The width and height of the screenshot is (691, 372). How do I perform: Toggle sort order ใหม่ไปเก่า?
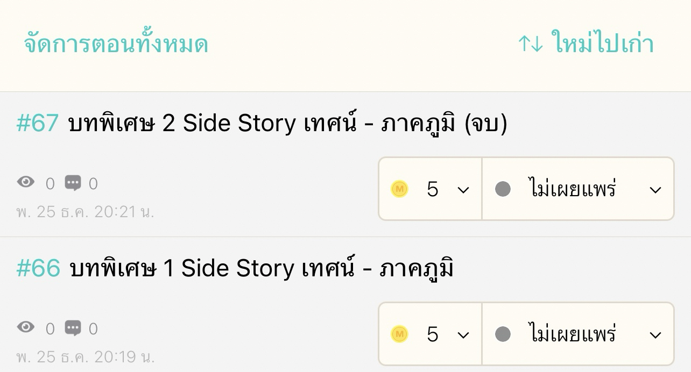602,44
